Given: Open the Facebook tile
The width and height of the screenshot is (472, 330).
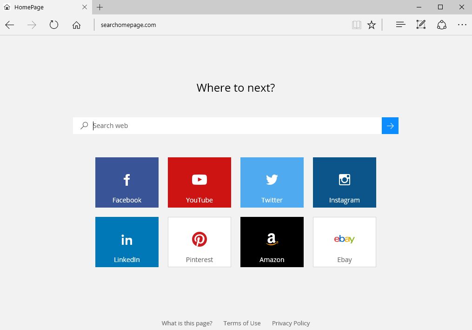Looking at the screenshot, I should pyautogui.click(x=127, y=182).
